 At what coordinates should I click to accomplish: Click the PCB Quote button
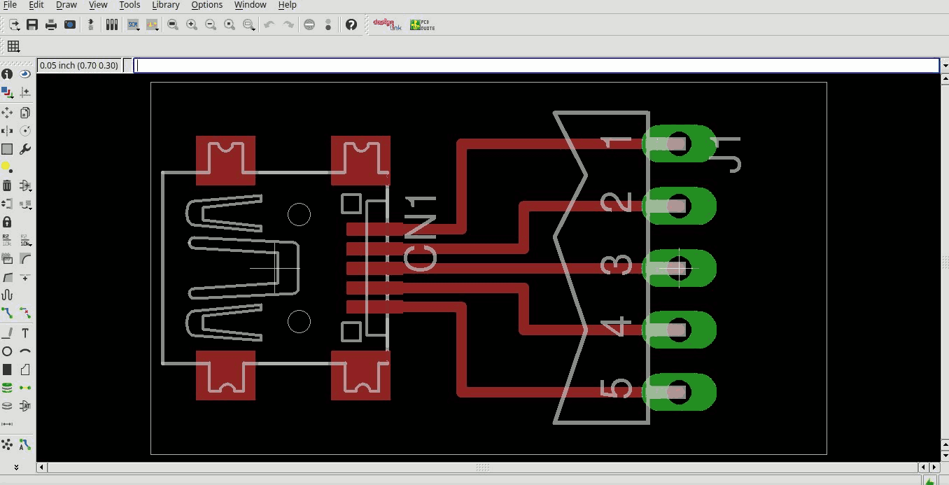coord(422,24)
